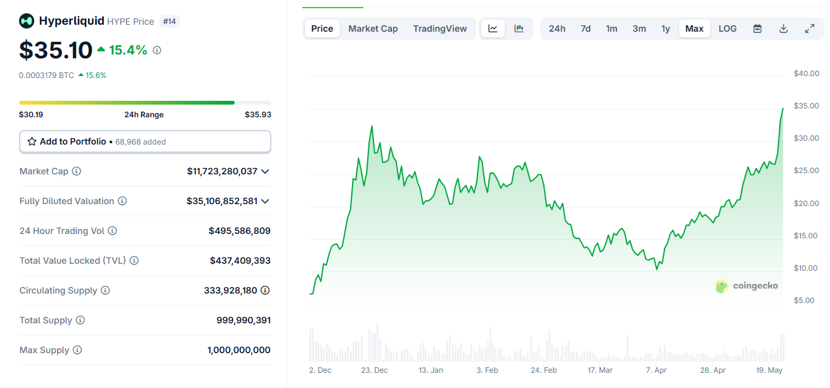Download the chart data

(783, 29)
